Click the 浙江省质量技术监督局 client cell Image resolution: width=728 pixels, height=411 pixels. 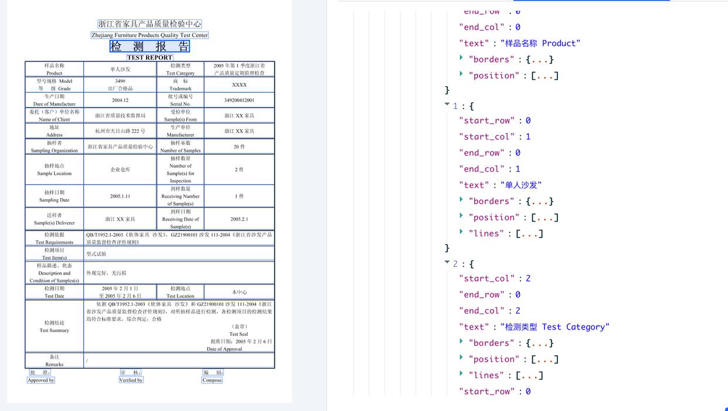(x=120, y=116)
